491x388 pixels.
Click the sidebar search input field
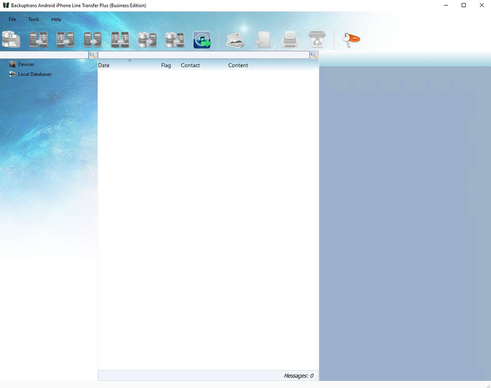point(44,55)
